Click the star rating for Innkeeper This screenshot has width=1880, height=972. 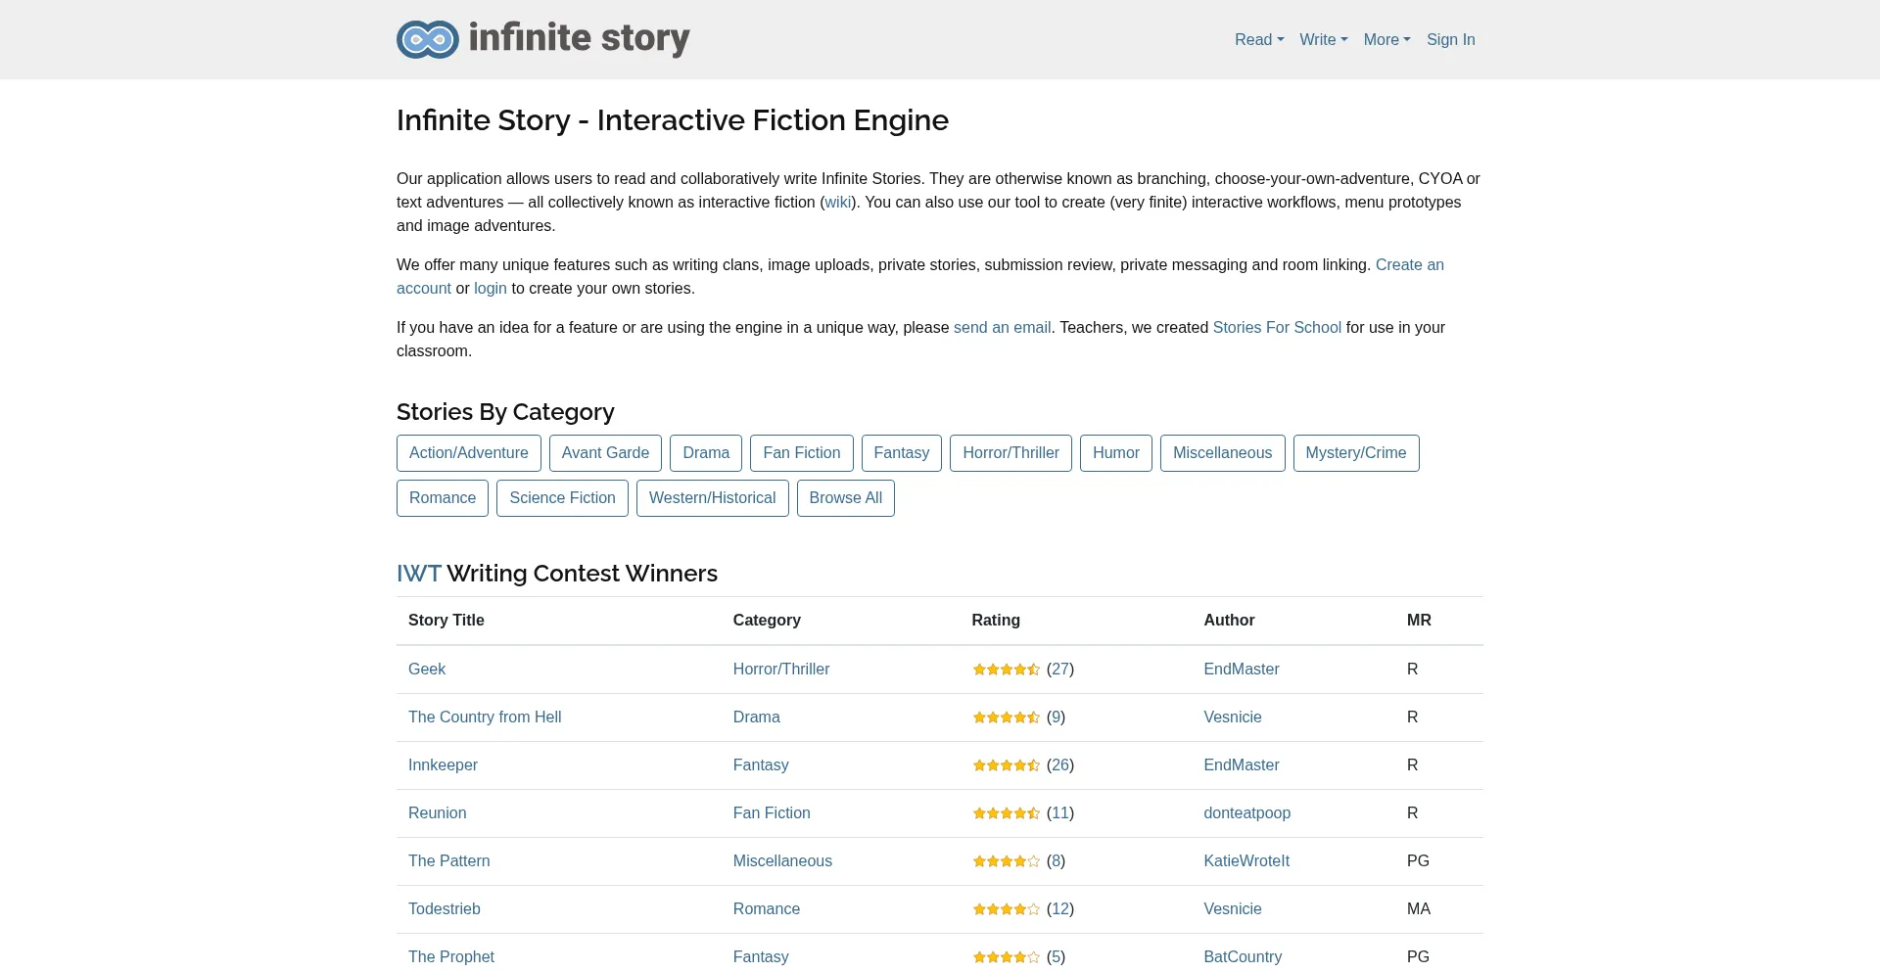click(x=1006, y=764)
